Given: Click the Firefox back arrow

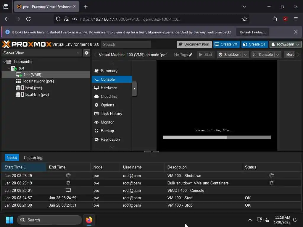Looking at the screenshot, I should (x=7, y=19).
